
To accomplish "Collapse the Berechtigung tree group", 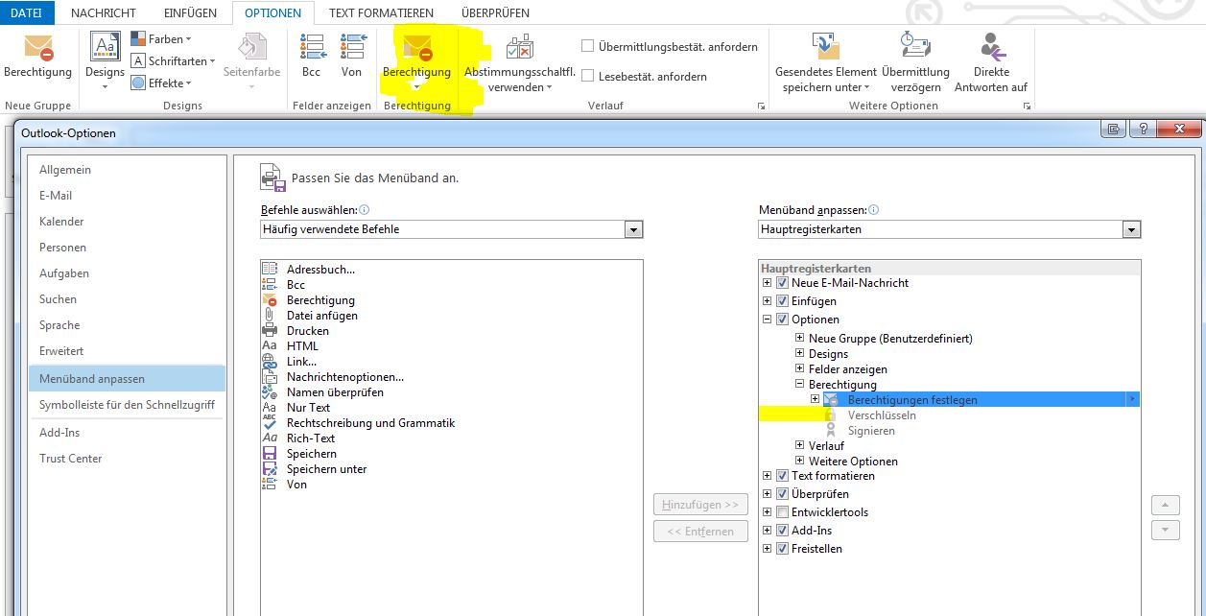I will click(800, 385).
